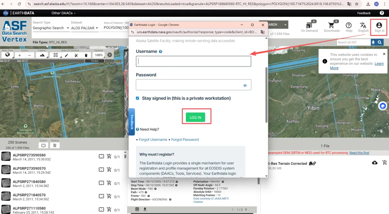Go to next browse image
389x214 pixels.
246,209
